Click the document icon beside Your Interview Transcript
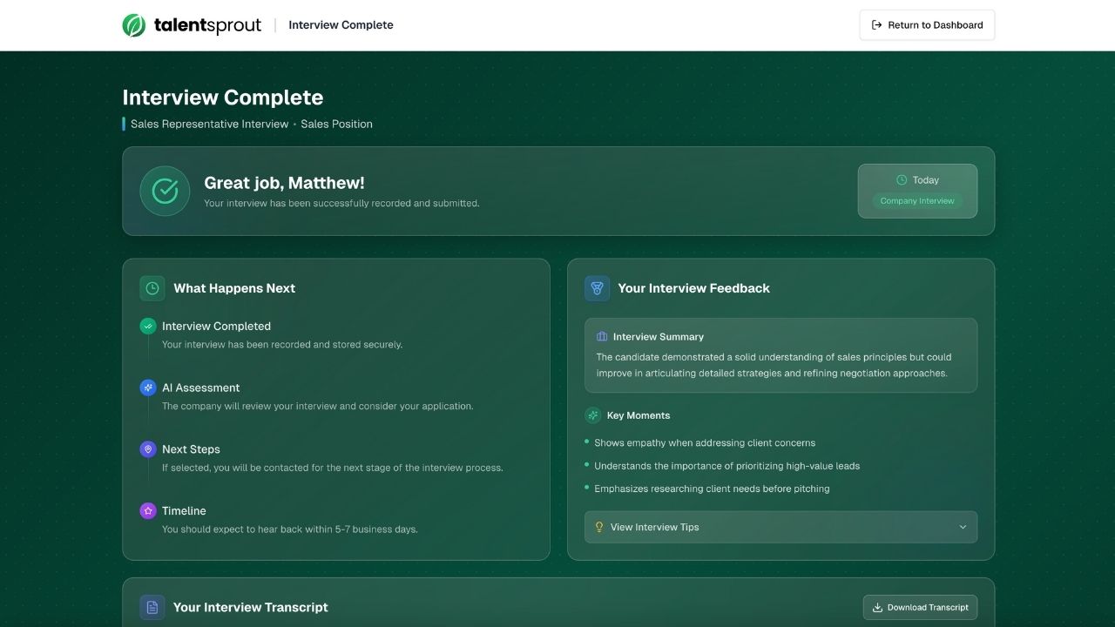The width and height of the screenshot is (1115, 627). pyautogui.click(x=152, y=607)
